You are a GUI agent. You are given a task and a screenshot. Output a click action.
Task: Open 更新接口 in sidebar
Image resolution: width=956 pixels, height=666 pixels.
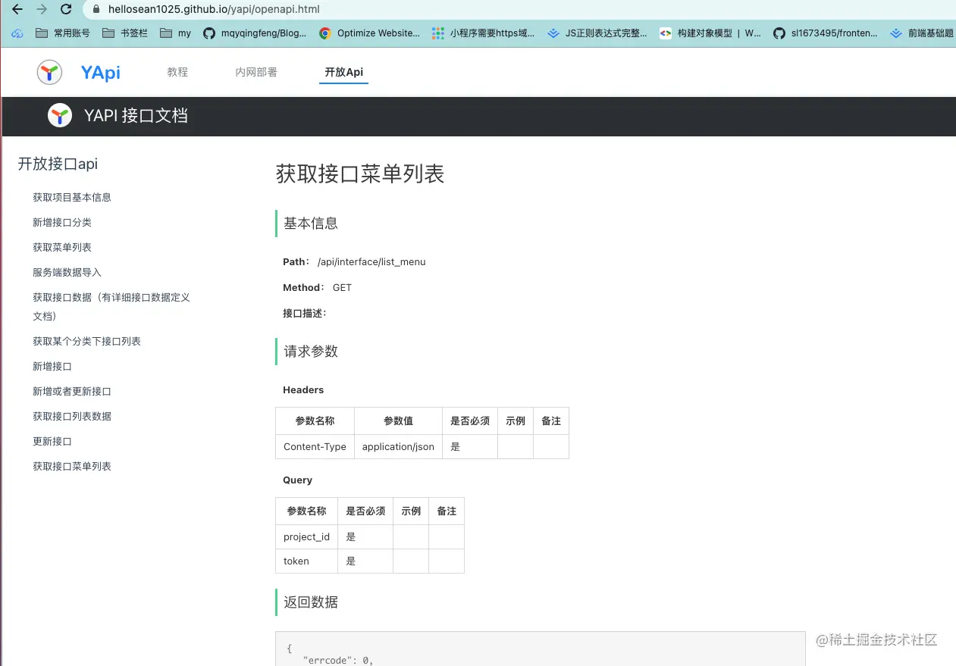52,441
